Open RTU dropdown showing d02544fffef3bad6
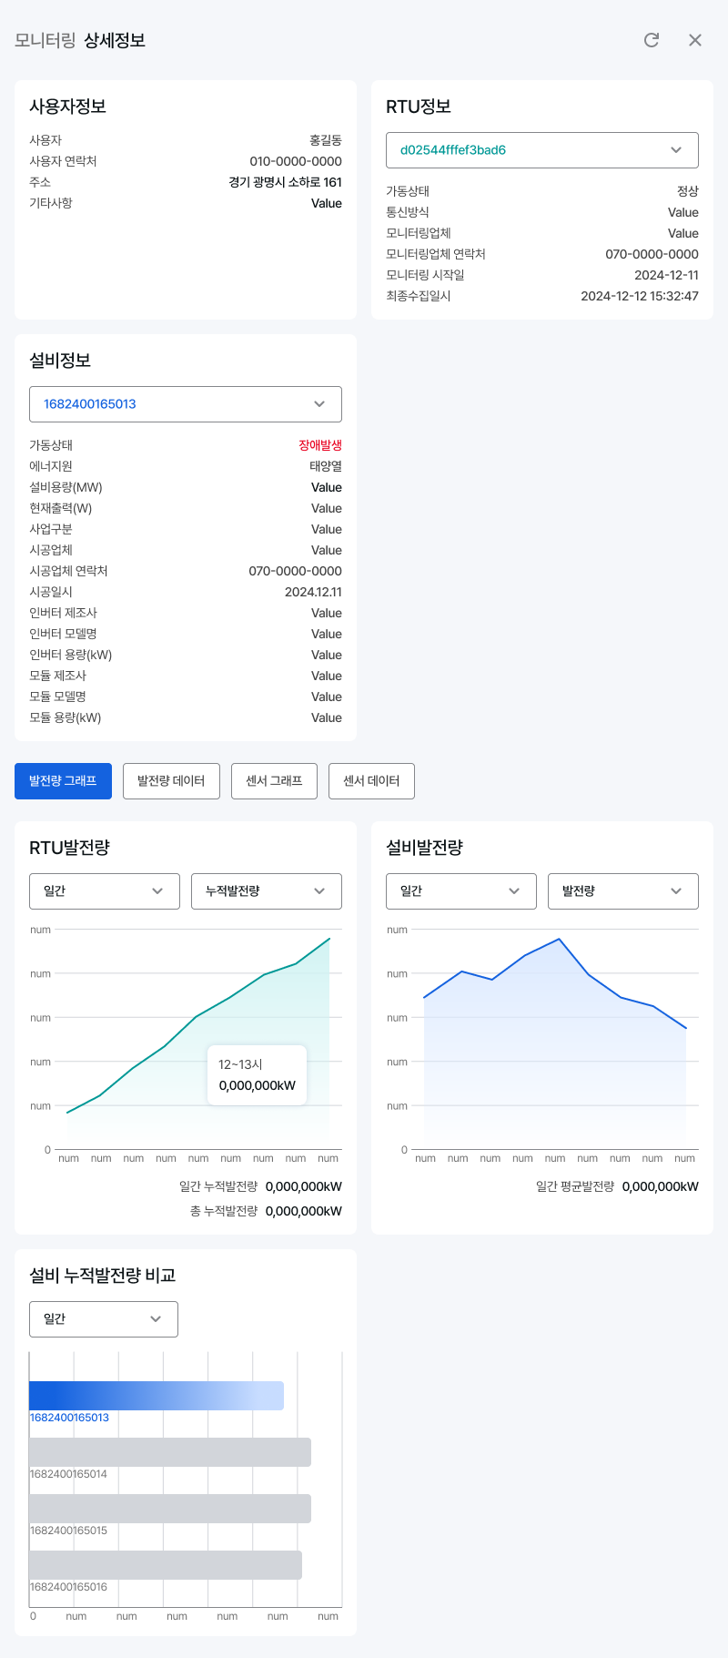728x1658 pixels. pyautogui.click(x=542, y=150)
